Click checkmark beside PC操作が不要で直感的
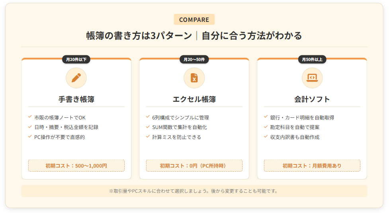The height and width of the screenshot is (213, 389). tap(30, 137)
